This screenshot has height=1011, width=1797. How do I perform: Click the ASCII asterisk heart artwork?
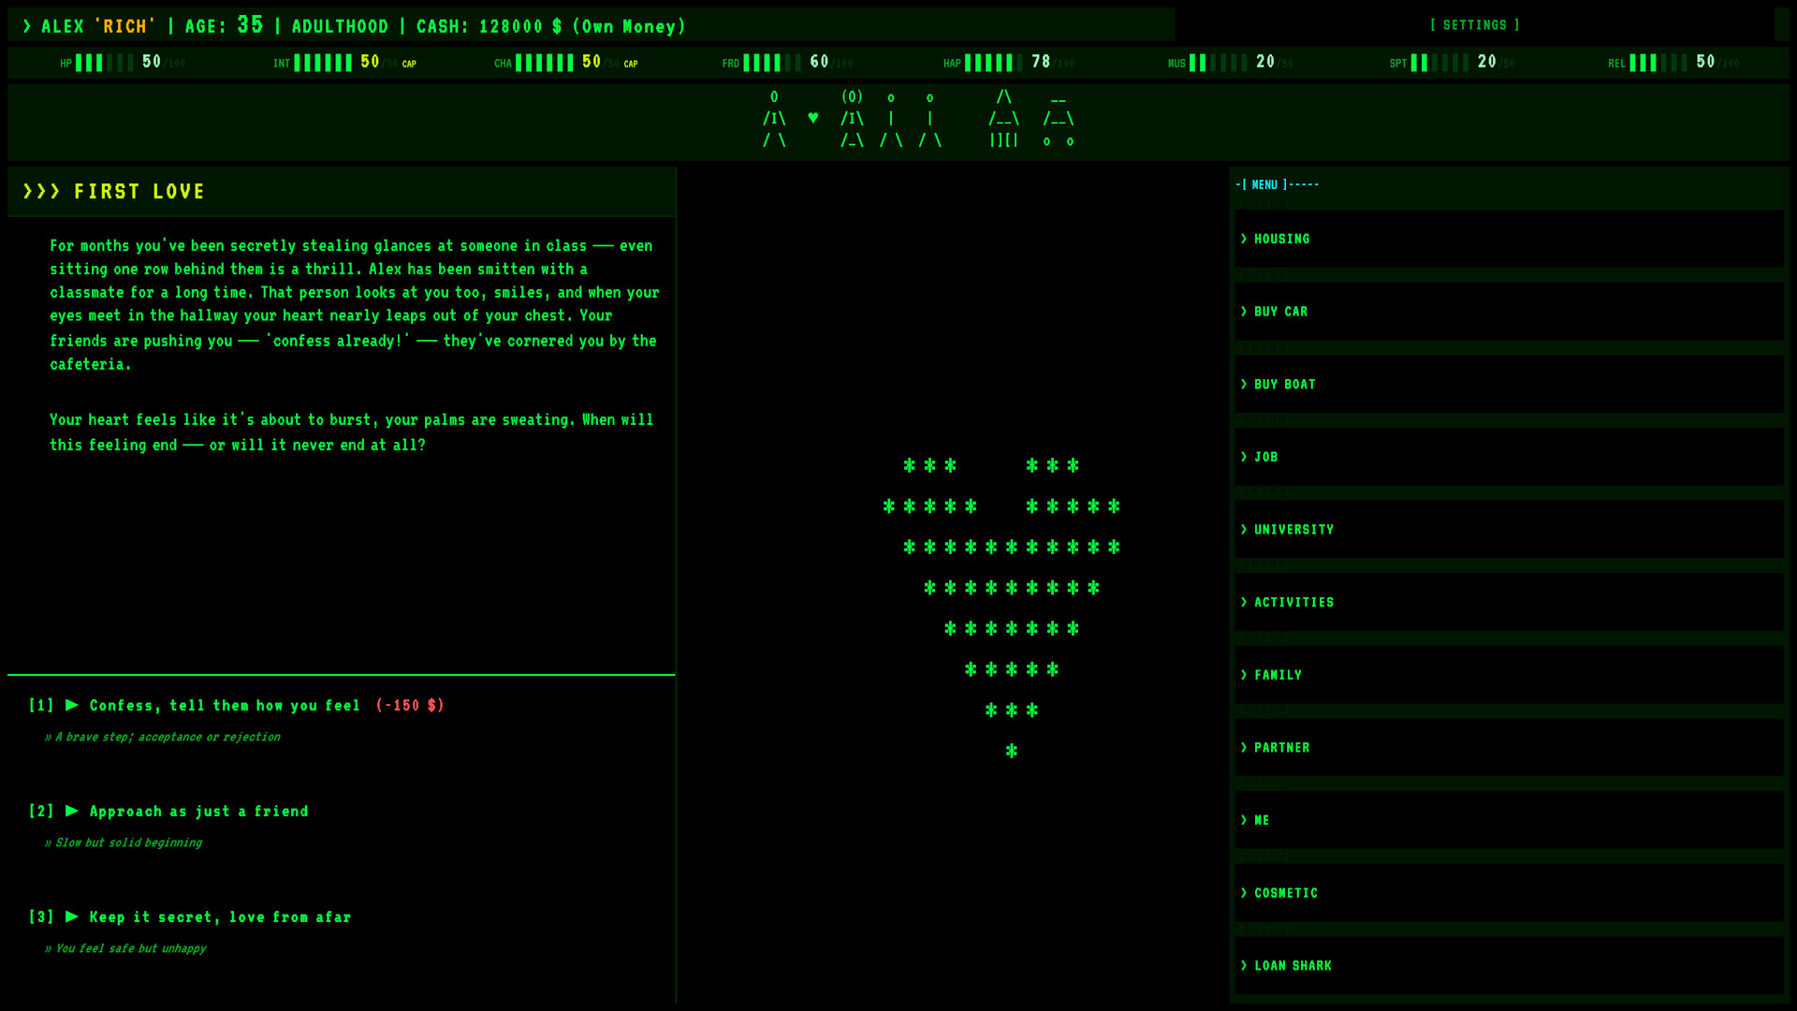(x=1001, y=608)
